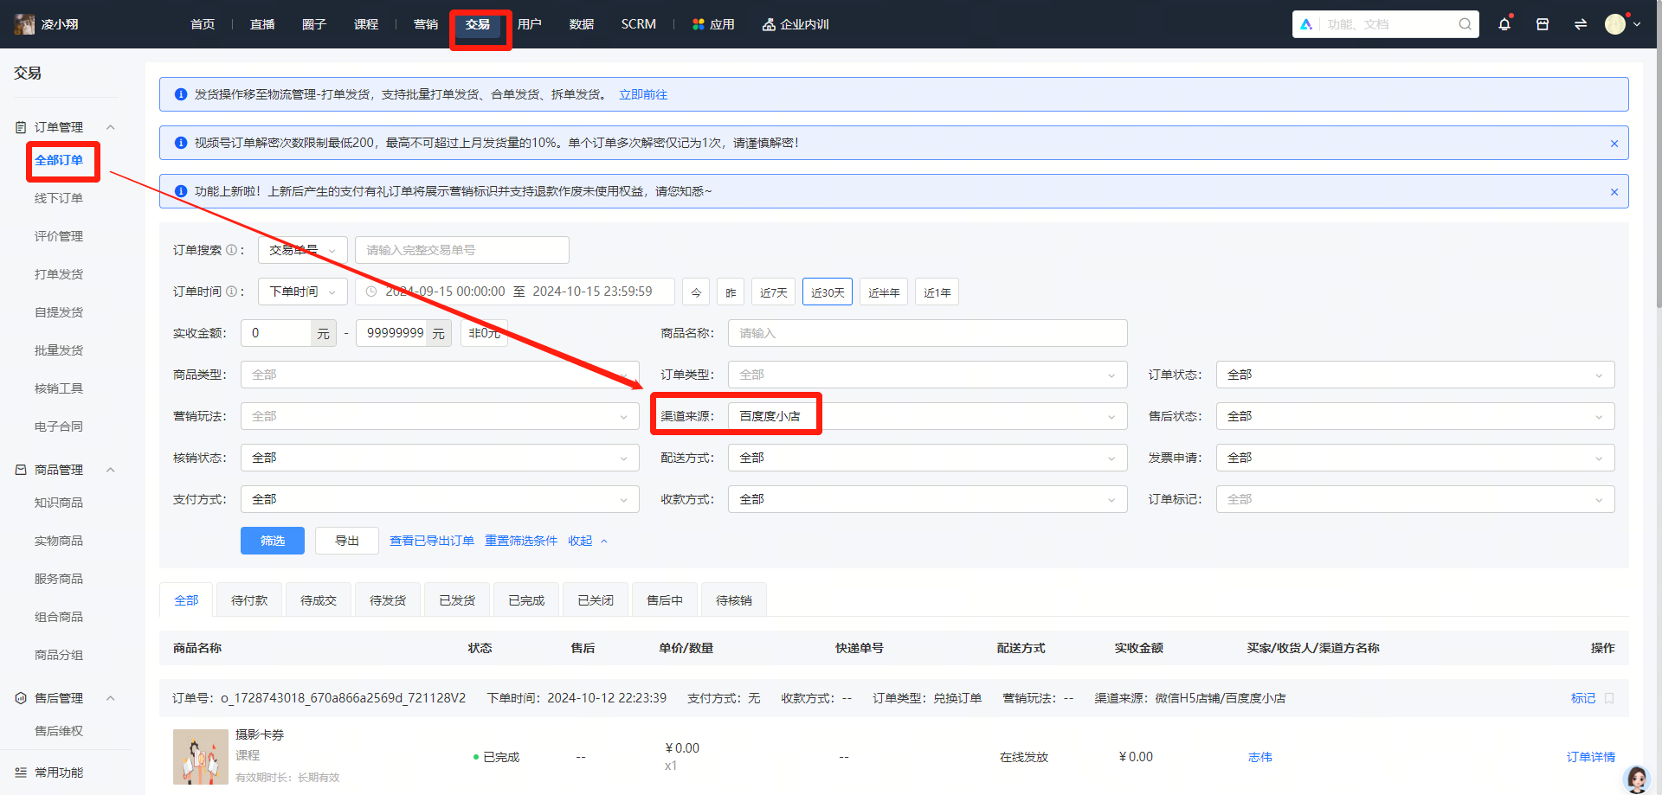Open the 售后状态 dropdown
Screen dimensions: 1662x795
(x=1415, y=416)
